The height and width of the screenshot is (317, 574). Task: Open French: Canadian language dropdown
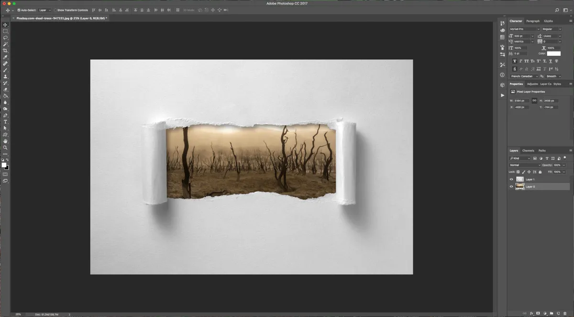(x=525, y=76)
